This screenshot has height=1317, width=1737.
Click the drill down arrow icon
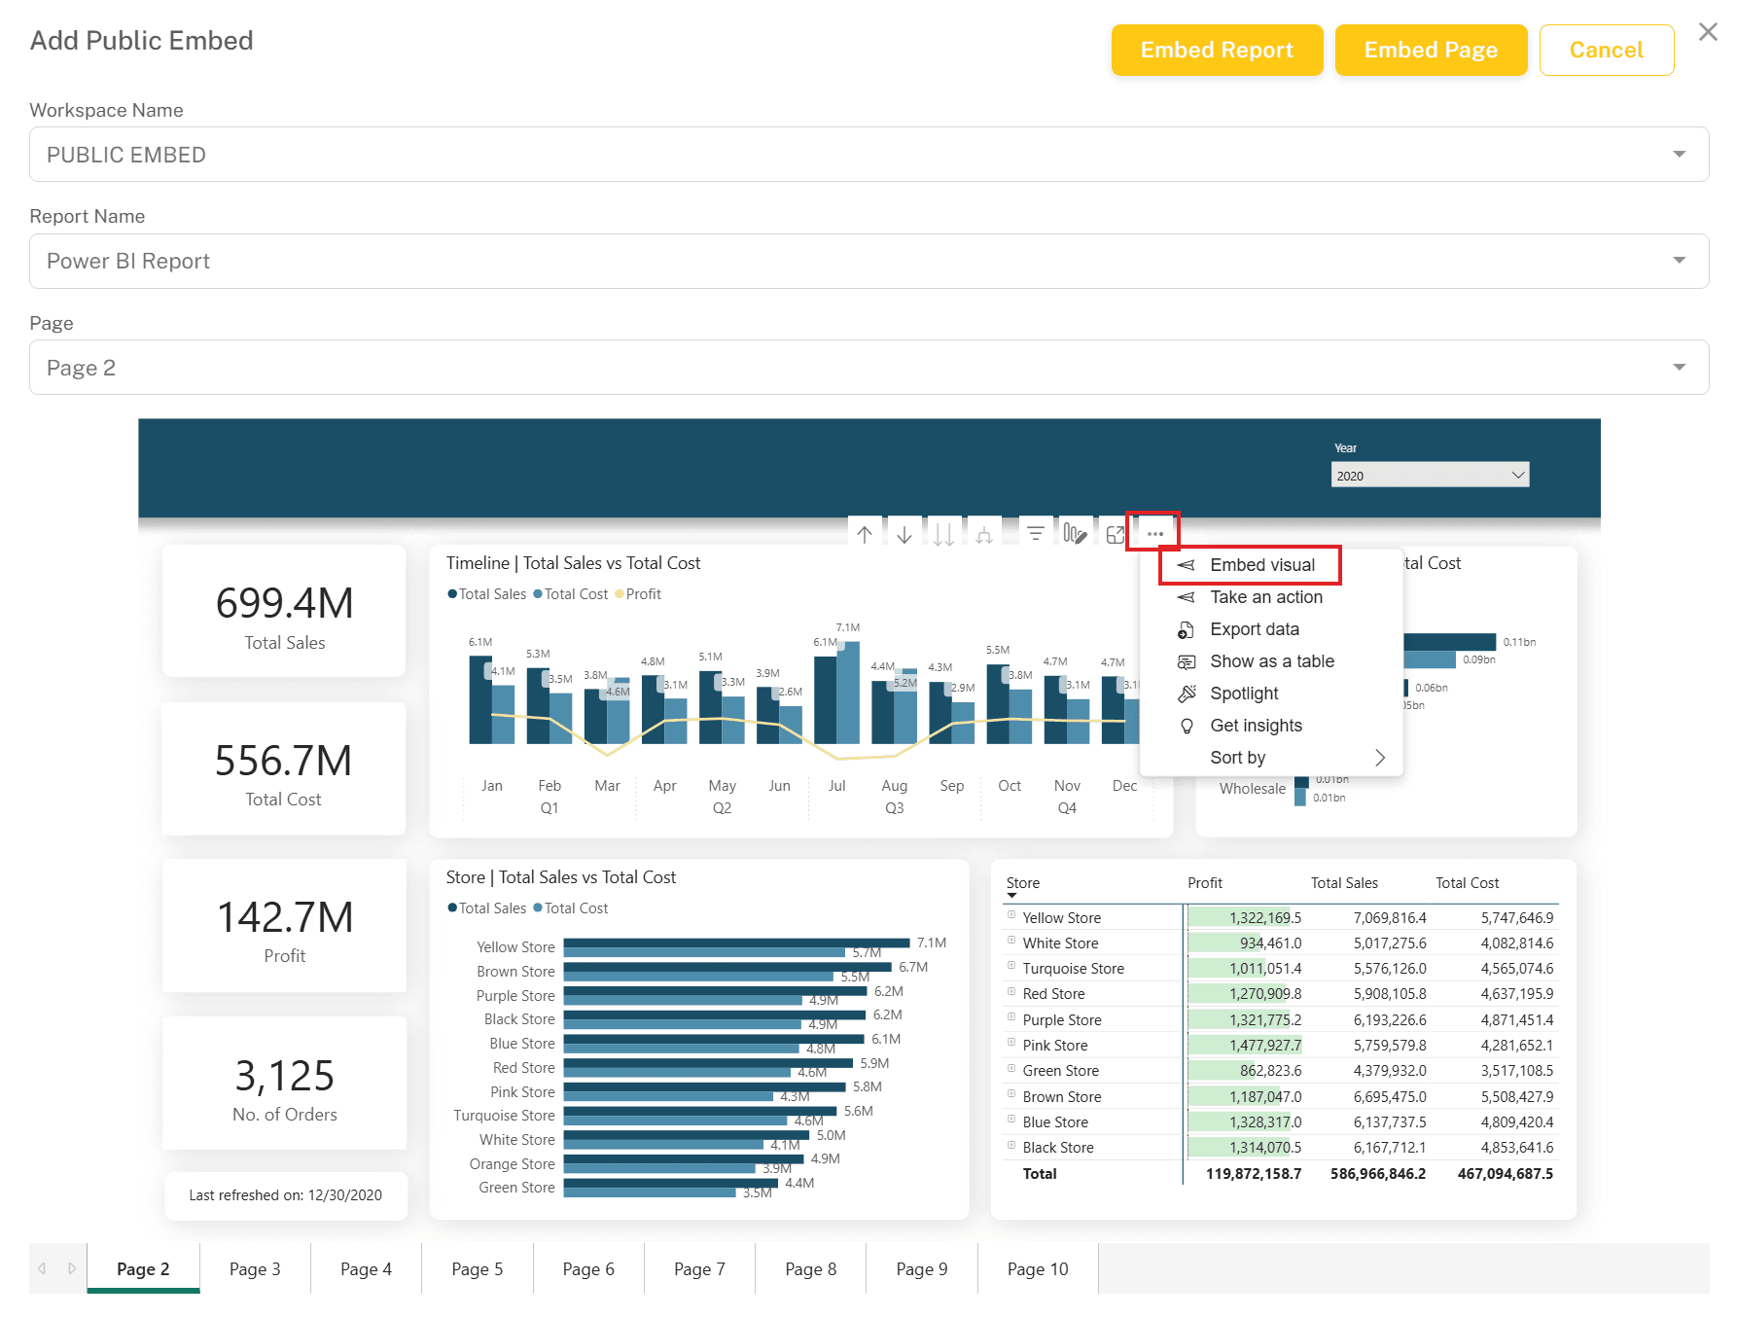click(x=904, y=534)
